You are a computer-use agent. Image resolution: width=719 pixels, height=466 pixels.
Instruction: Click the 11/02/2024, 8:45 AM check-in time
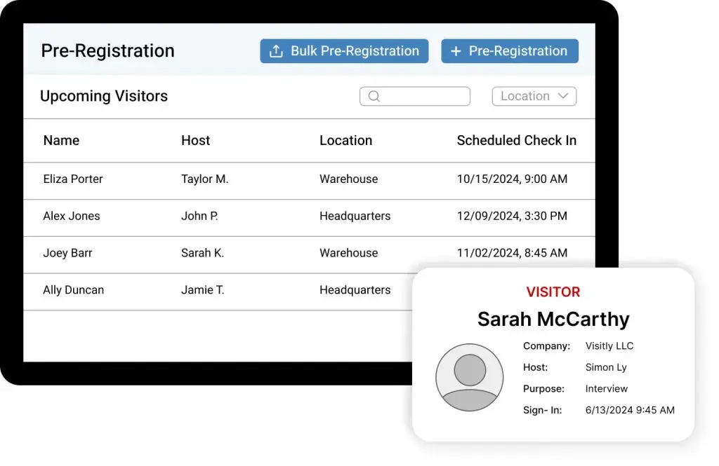point(512,253)
